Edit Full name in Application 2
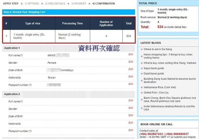199x139 pixels. tap(131, 100)
